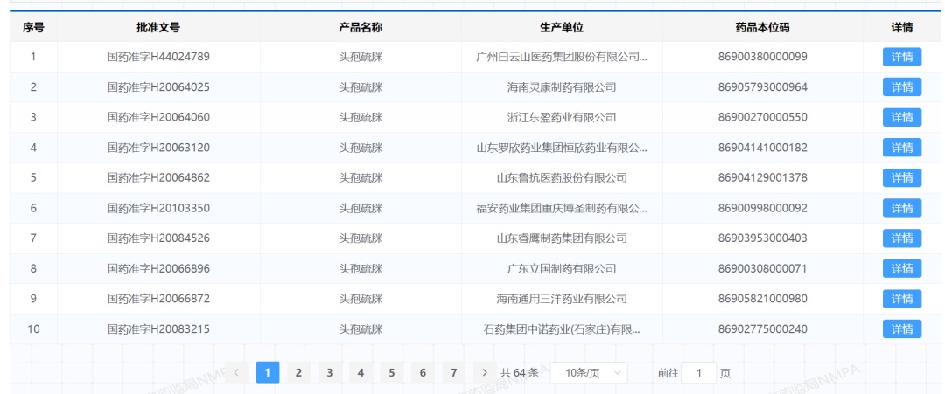Viewport: 945px width, 394px height.
Task: Go to next page arrow
Action: [485, 373]
